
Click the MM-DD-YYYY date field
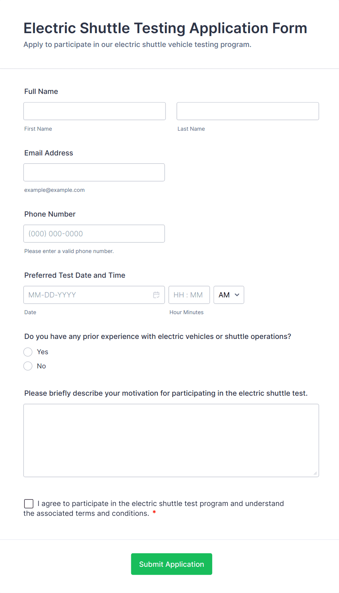[87, 295]
